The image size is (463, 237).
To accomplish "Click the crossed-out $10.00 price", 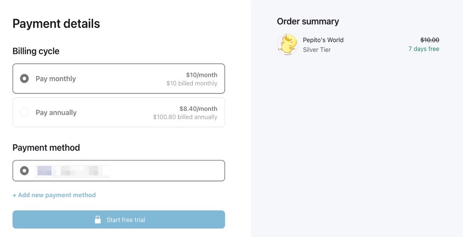I will [x=429, y=40].
